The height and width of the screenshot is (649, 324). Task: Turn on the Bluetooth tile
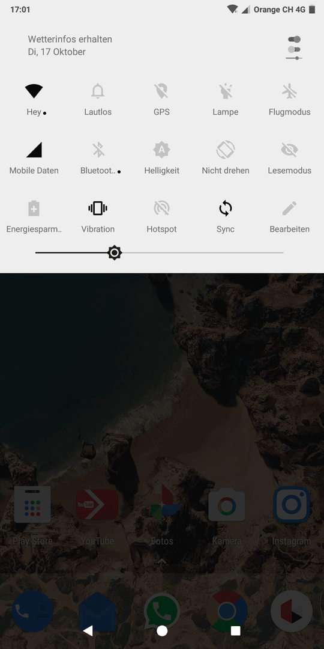coord(98,150)
